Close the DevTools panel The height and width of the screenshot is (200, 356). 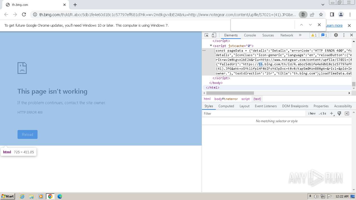(351, 35)
